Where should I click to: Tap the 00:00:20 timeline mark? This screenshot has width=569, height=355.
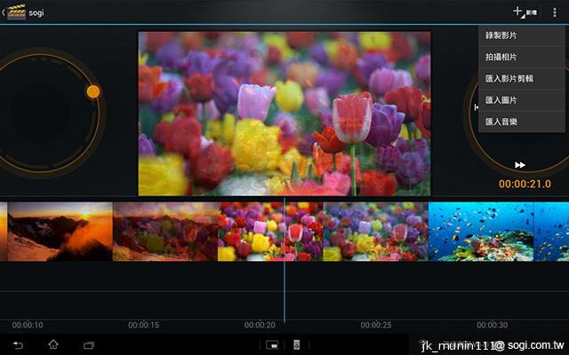[x=260, y=325]
